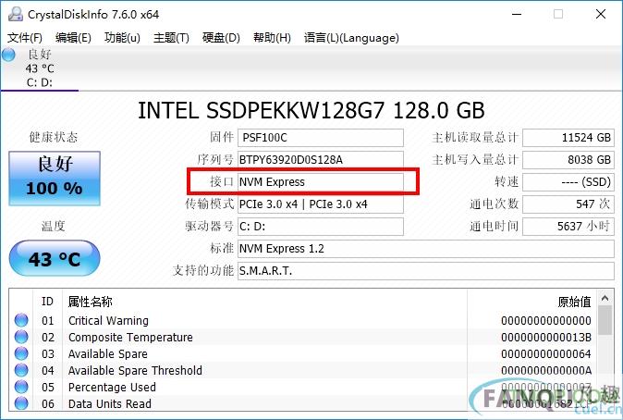Select the C: D: drive tab
This screenshot has width=623, height=420.
coord(40,68)
